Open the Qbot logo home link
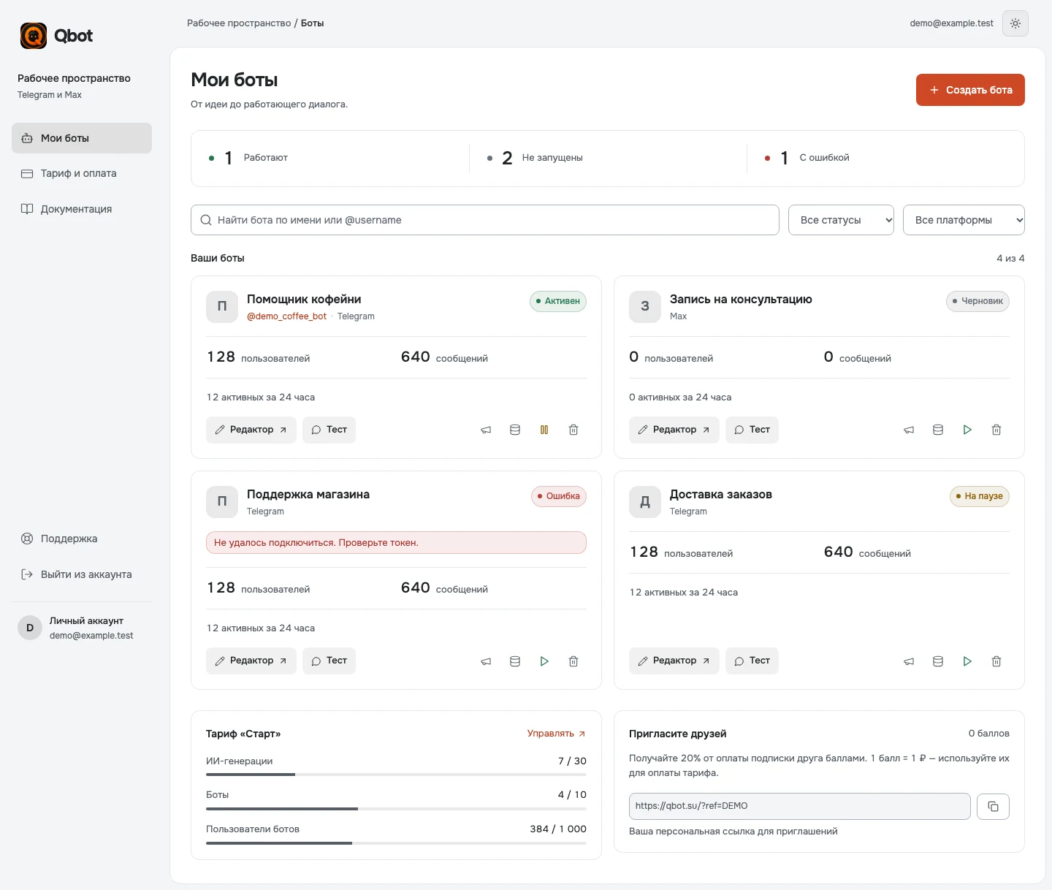 click(x=56, y=36)
